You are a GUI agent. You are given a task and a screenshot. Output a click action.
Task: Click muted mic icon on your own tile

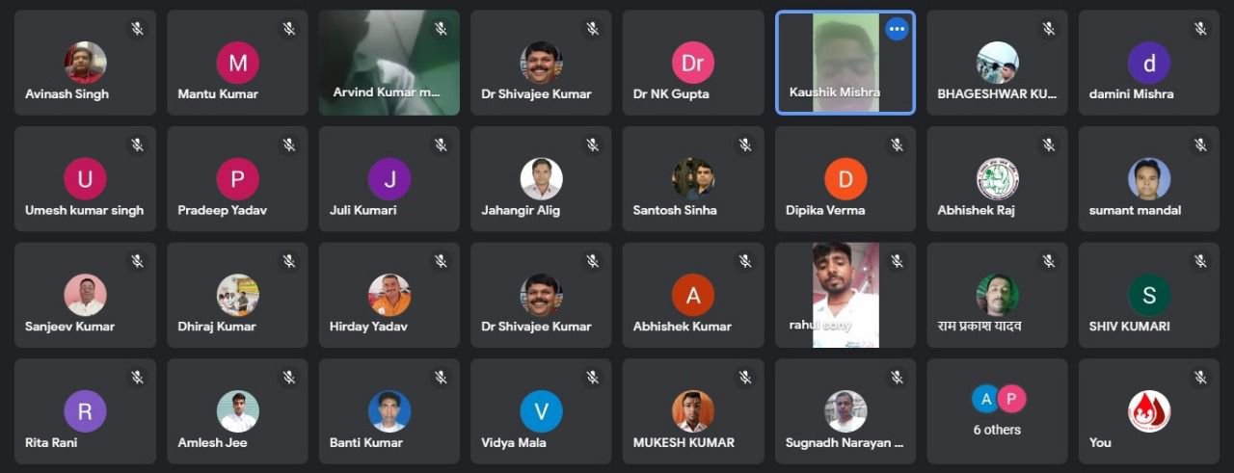coord(1200,378)
